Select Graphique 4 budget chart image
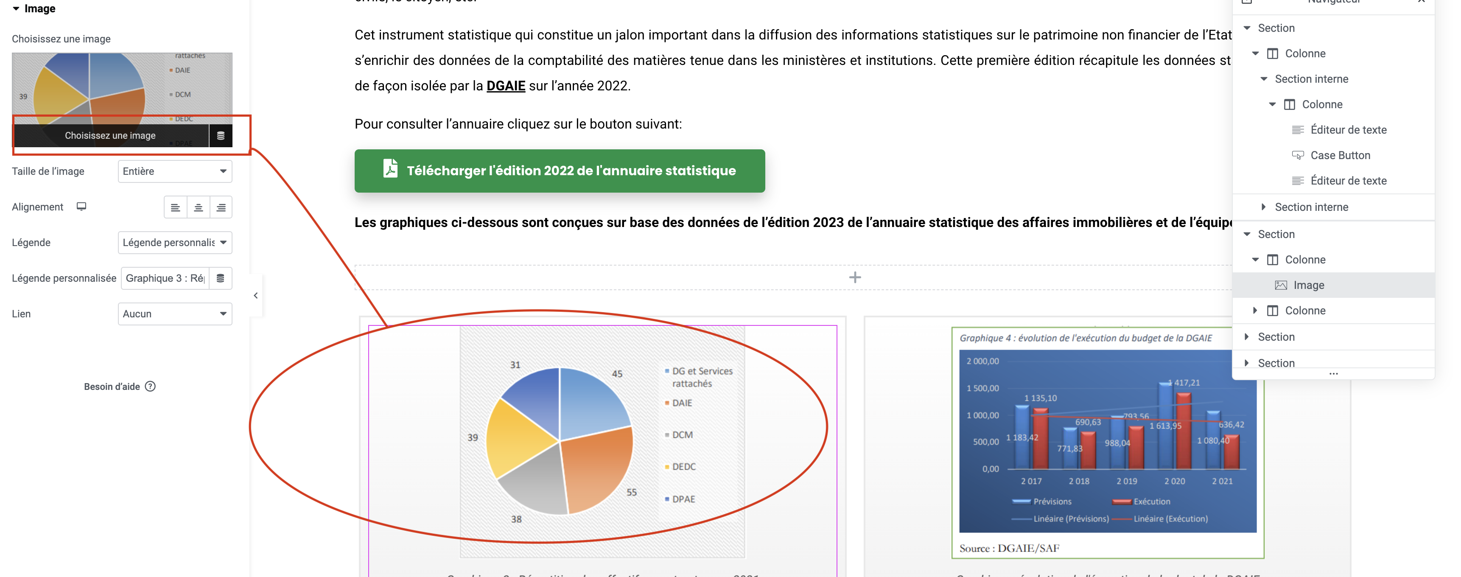The image size is (1461, 577). pos(1107,443)
